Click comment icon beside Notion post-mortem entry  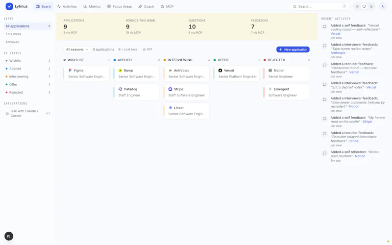click(324, 153)
